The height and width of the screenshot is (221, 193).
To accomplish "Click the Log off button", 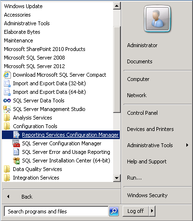I will click(135, 211).
